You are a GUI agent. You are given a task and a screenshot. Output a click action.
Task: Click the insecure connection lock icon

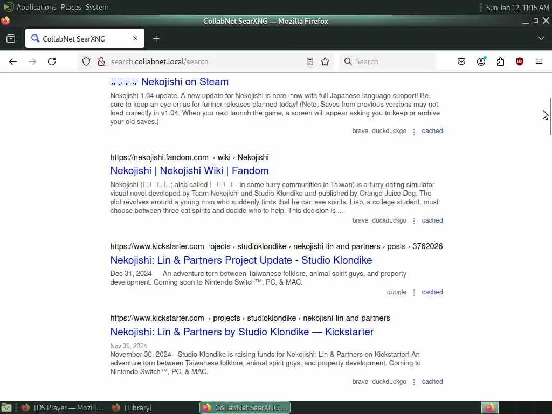(x=101, y=61)
